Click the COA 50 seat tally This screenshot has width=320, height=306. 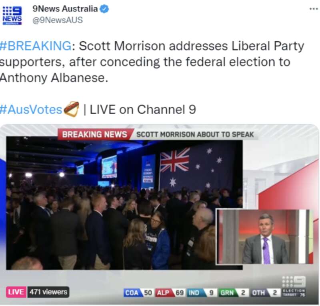tap(138, 293)
